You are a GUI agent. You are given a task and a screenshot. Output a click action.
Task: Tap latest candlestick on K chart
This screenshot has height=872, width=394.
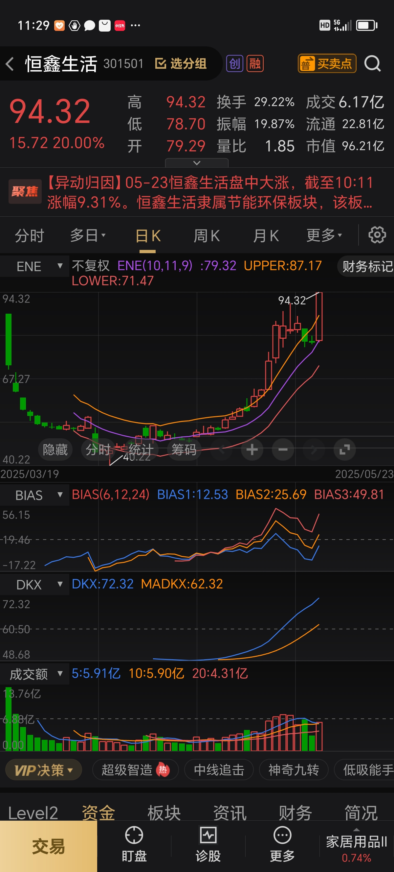319,317
